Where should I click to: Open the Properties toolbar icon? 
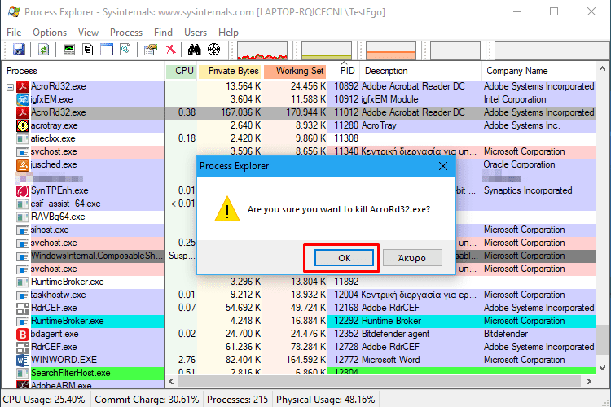pos(151,50)
